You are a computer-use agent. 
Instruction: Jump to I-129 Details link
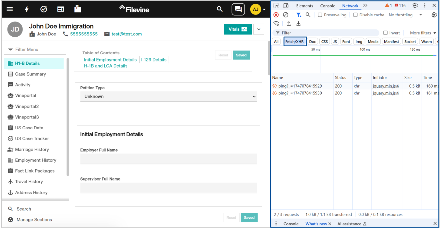click(x=154, y=60)
